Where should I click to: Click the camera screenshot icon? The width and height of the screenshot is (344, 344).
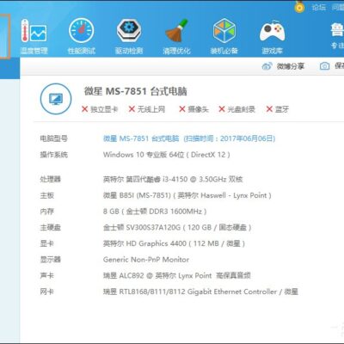(324, 66)
